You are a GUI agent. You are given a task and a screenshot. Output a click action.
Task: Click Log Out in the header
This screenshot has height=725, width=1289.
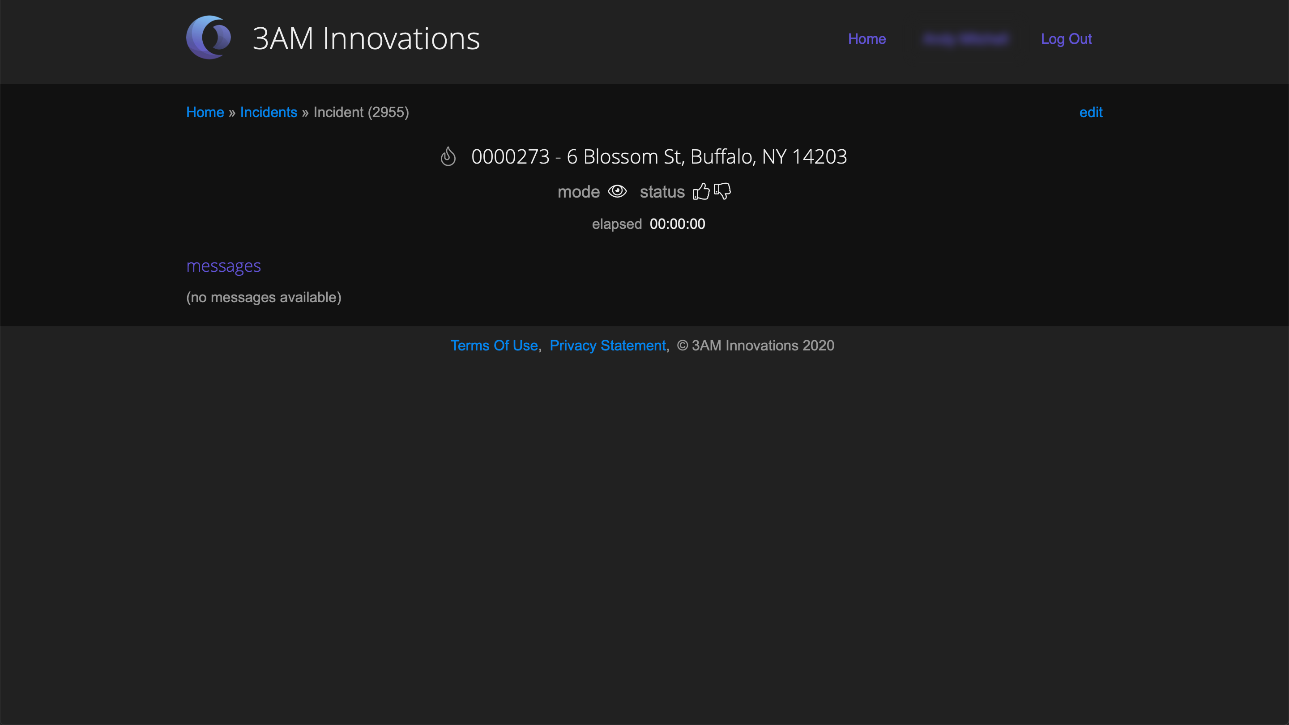[x=1066, y=39]
